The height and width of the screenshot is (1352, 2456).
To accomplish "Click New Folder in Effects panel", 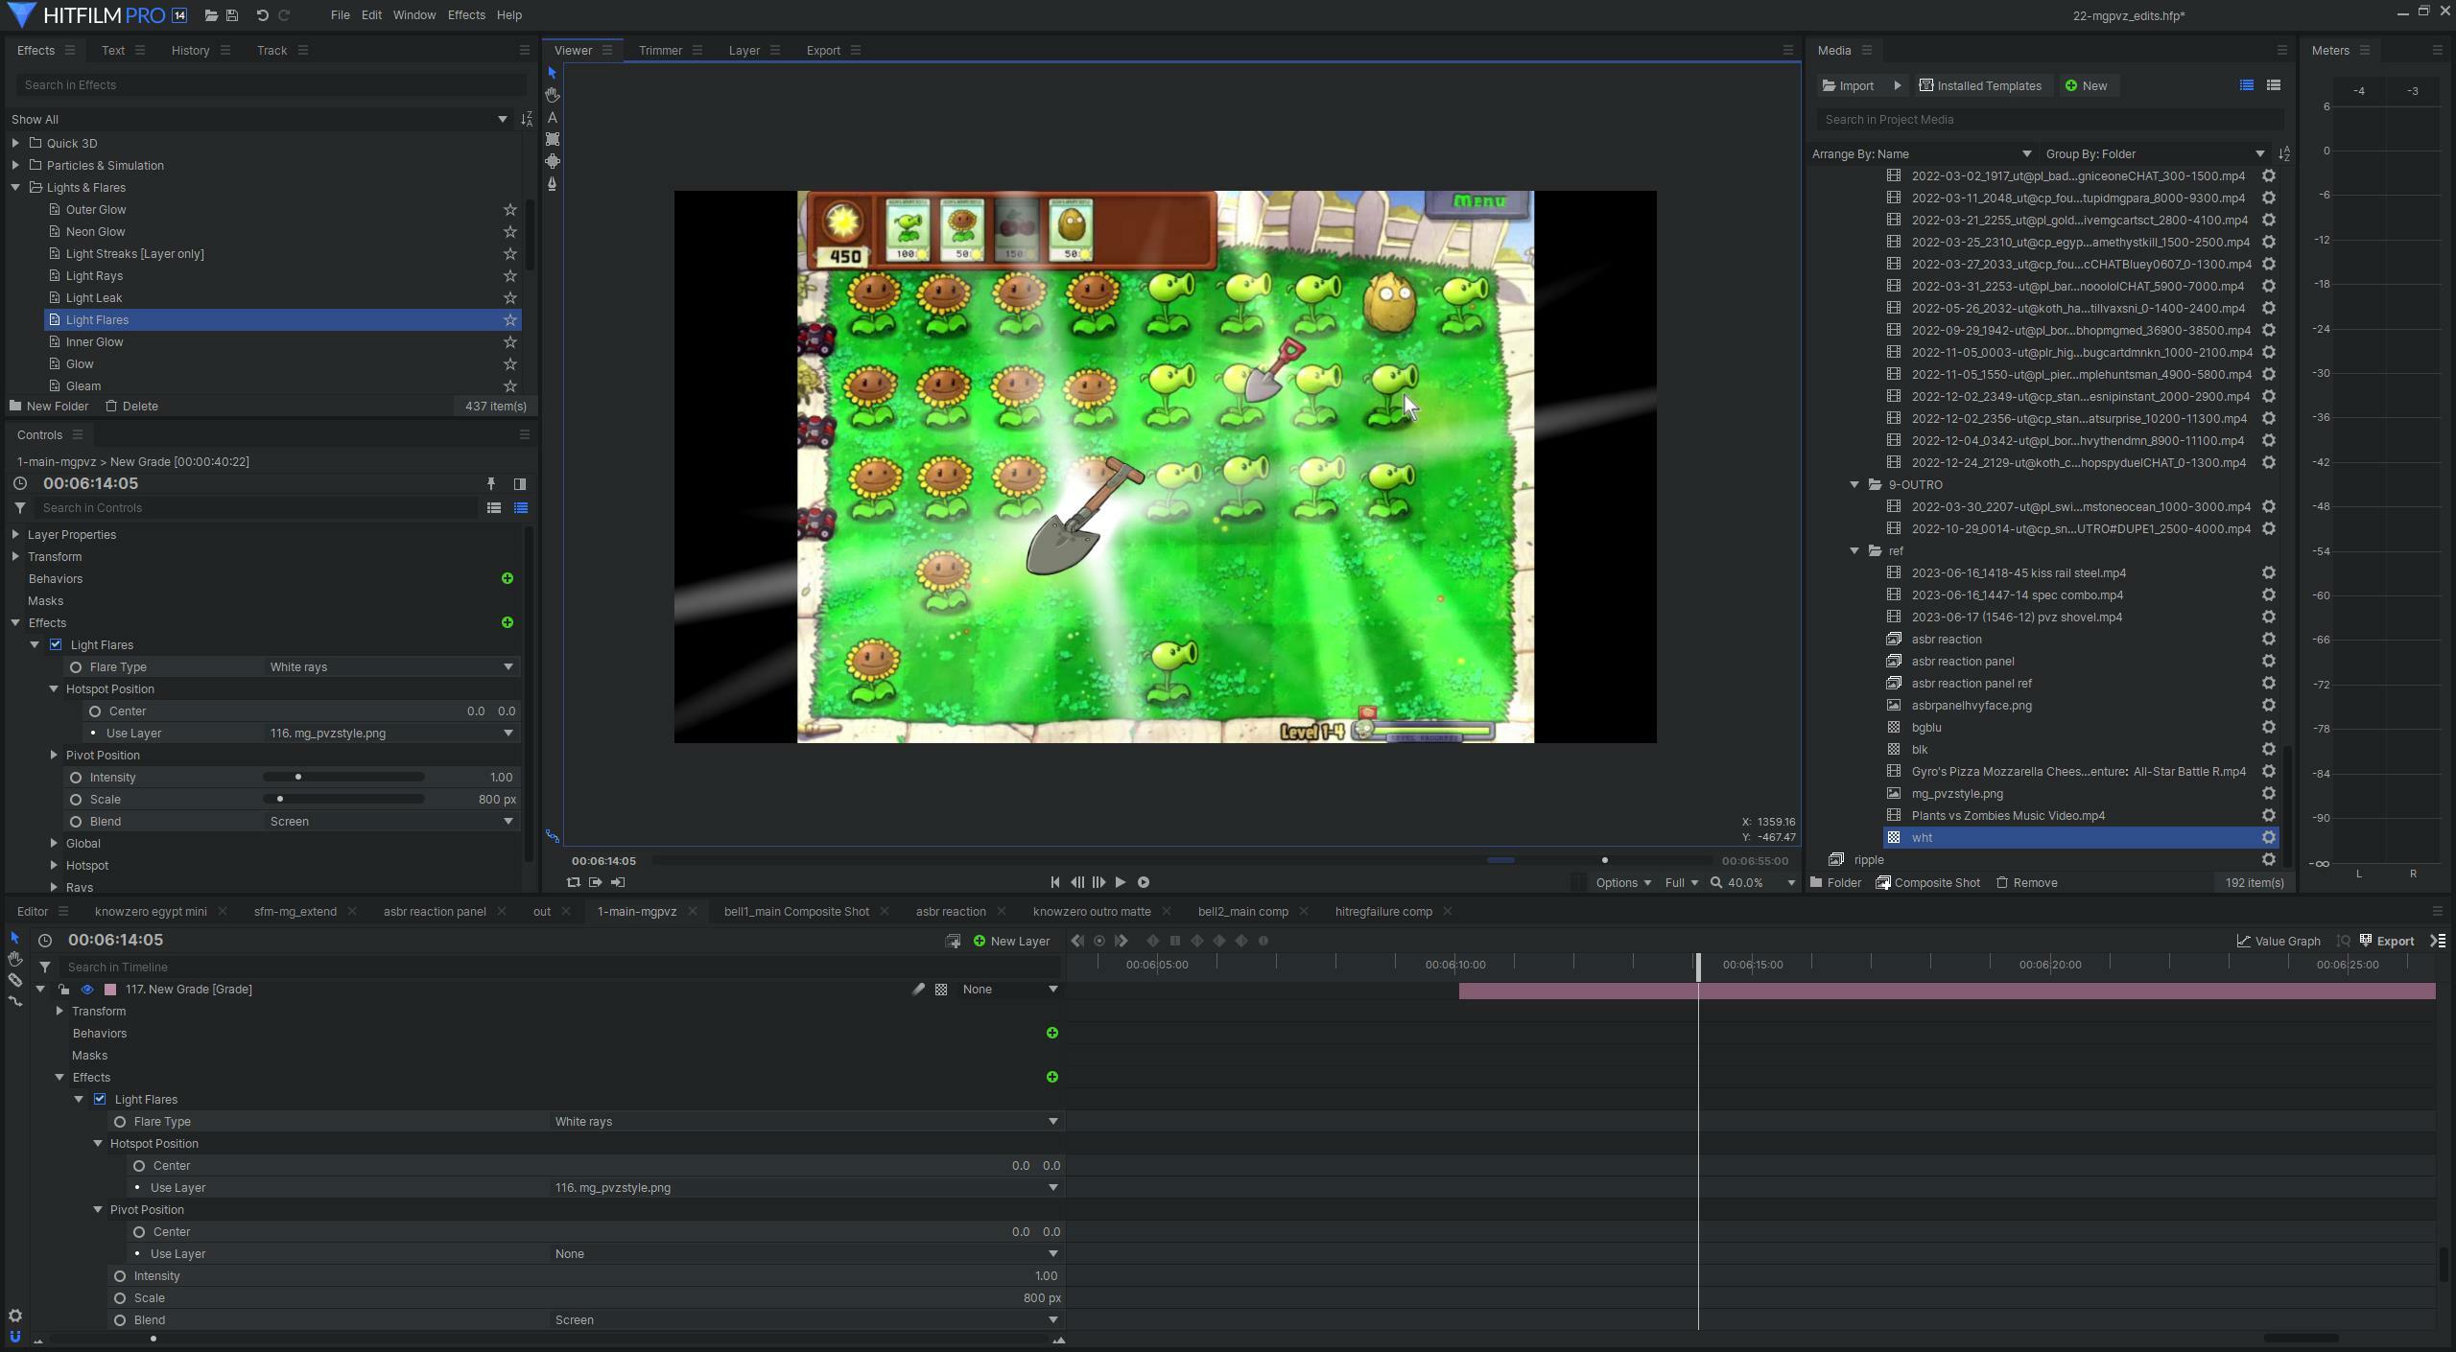I will 49,407.
